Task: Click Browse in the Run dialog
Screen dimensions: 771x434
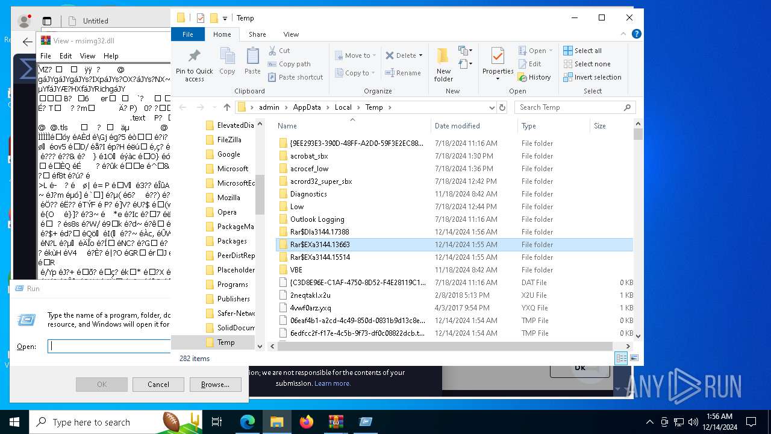Action: (x=215, y=385)
